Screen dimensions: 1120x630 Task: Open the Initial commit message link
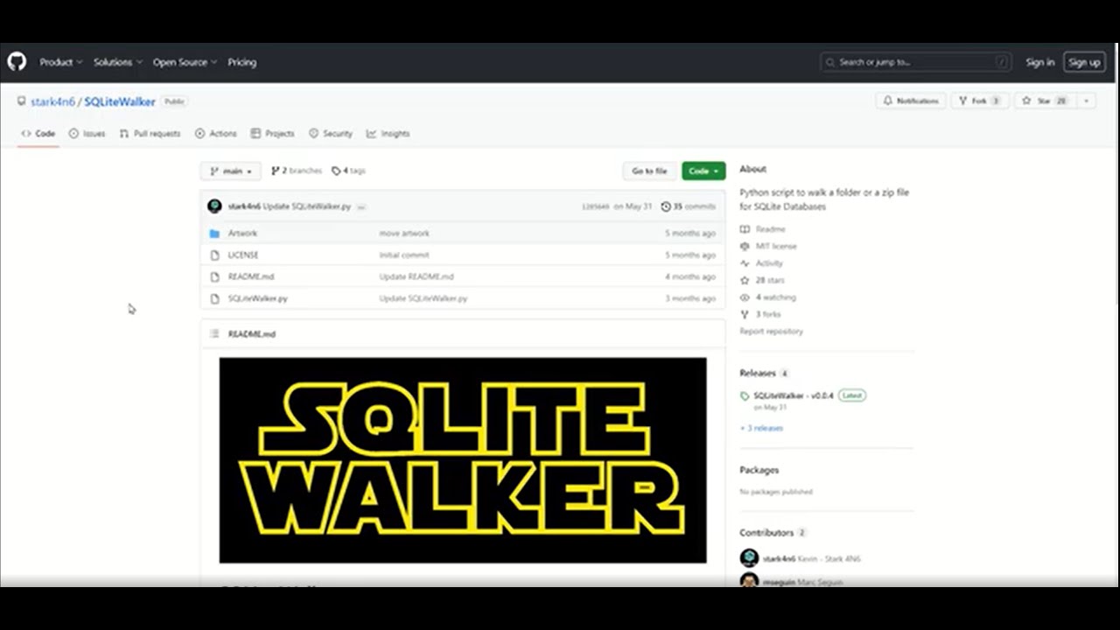(x=404, y=255)
